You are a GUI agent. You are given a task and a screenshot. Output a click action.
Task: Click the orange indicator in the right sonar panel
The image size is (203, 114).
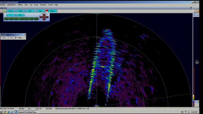tap(198, 11)
